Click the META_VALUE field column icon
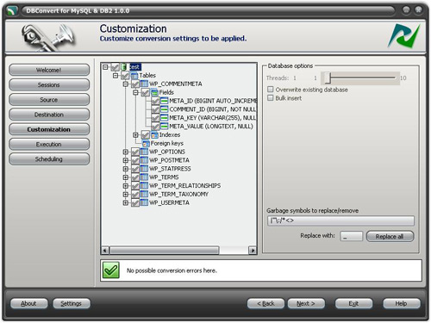The width and height of the screenshot is (431, 323). tap(164, 127)
